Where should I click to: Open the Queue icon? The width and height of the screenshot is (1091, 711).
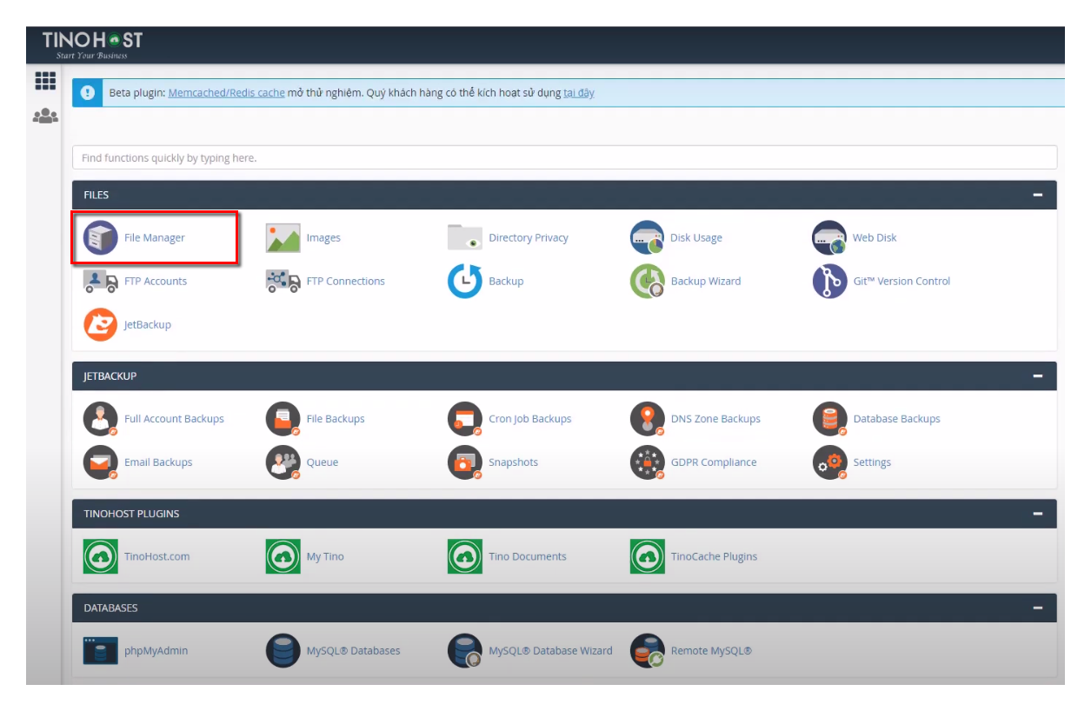click(x=283, y=462)
